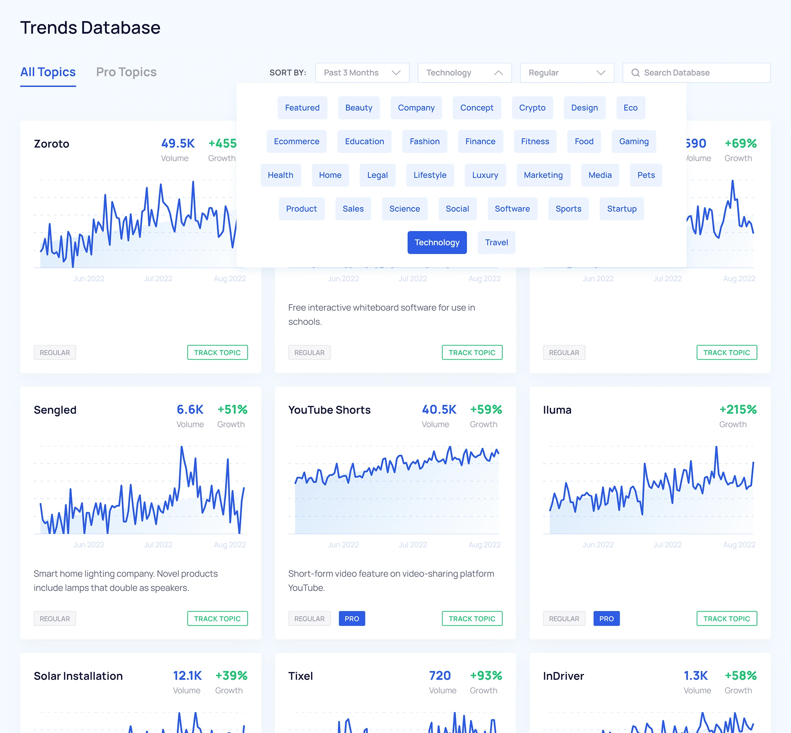
Task: Select the Eco category
Action: [630, 108]
